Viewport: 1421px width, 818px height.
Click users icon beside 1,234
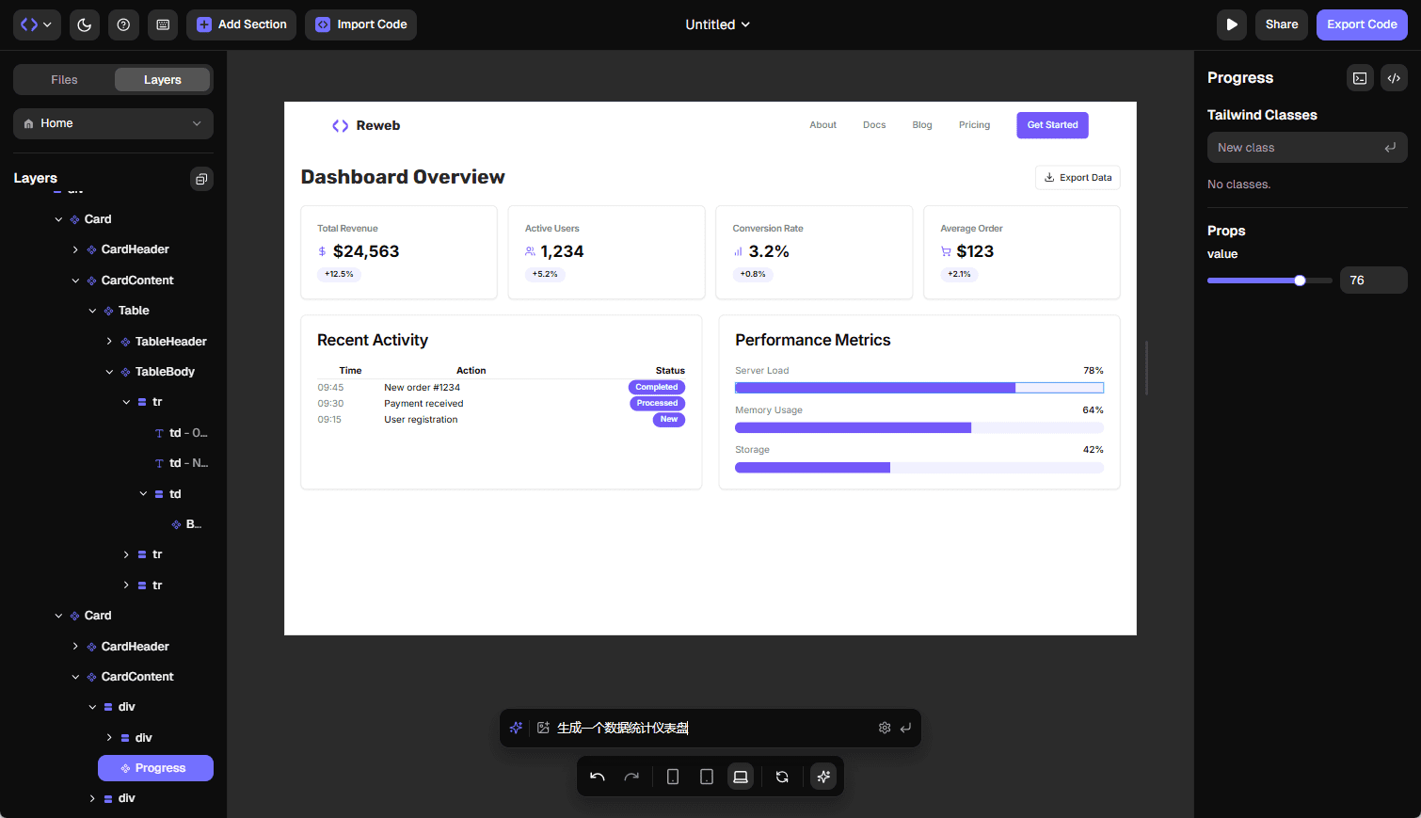pos(530,251)
